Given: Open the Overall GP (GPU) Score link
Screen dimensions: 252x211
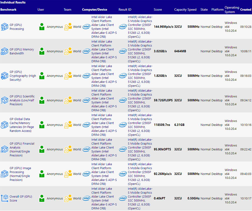Looking at the screenshot, I should point(21,198).
